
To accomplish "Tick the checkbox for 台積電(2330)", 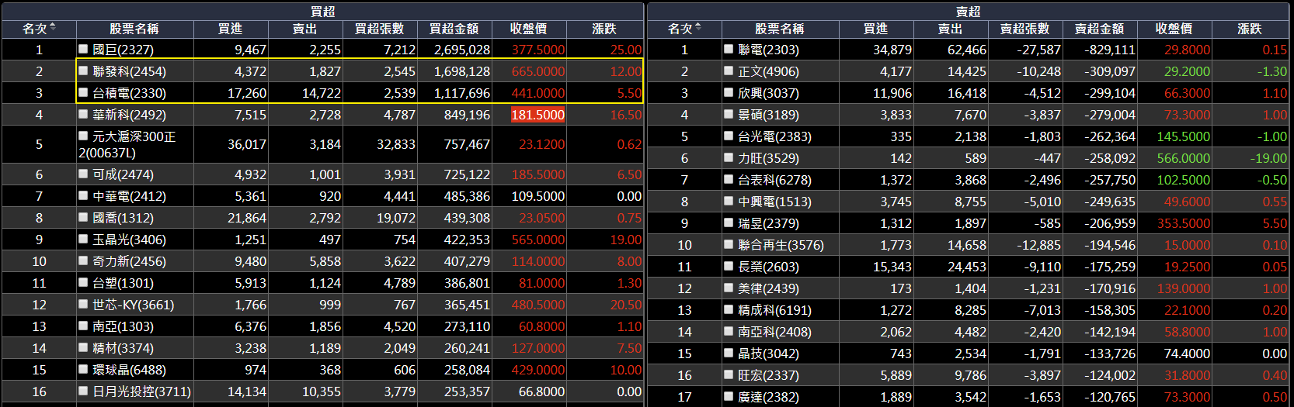I will [x=83, y=92].
